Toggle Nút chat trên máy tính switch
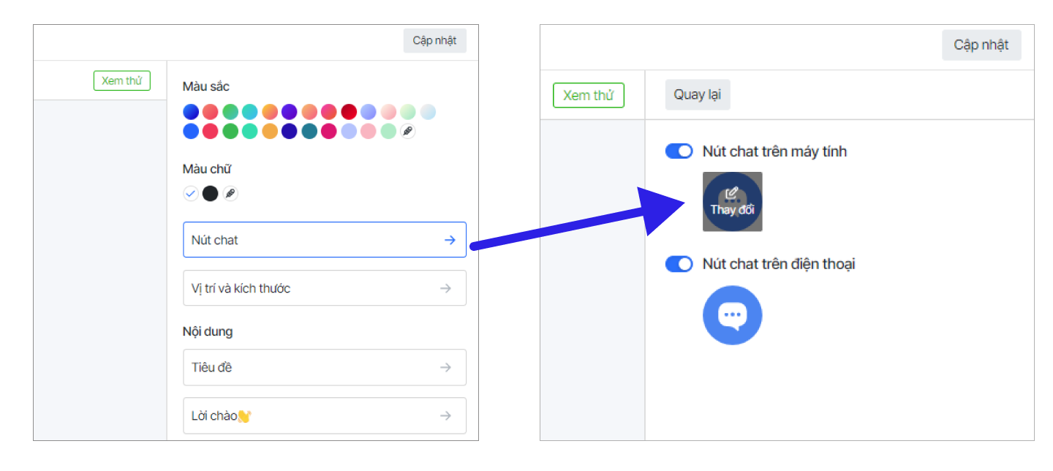1053x471 pixels. (x=679, y=151)
